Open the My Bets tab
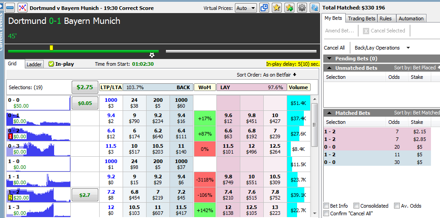 pyautogui.click(x=333, y=18)
